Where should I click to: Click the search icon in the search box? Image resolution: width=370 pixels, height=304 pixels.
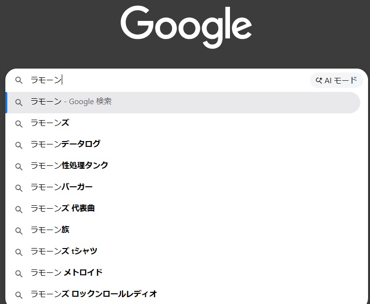pyautogui.click(x=19, y=81)
